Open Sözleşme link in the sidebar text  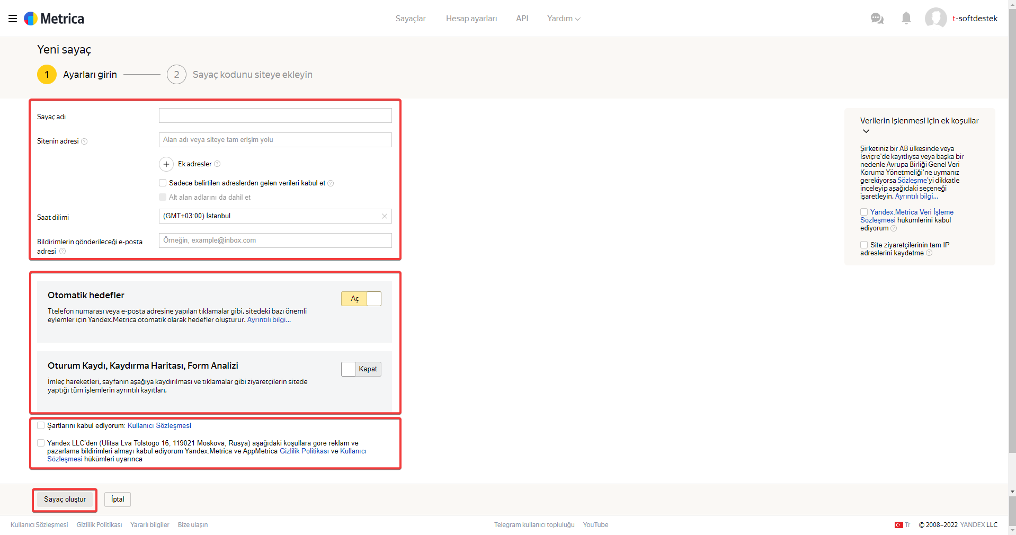pyautogui.click(x=912, y=181)
